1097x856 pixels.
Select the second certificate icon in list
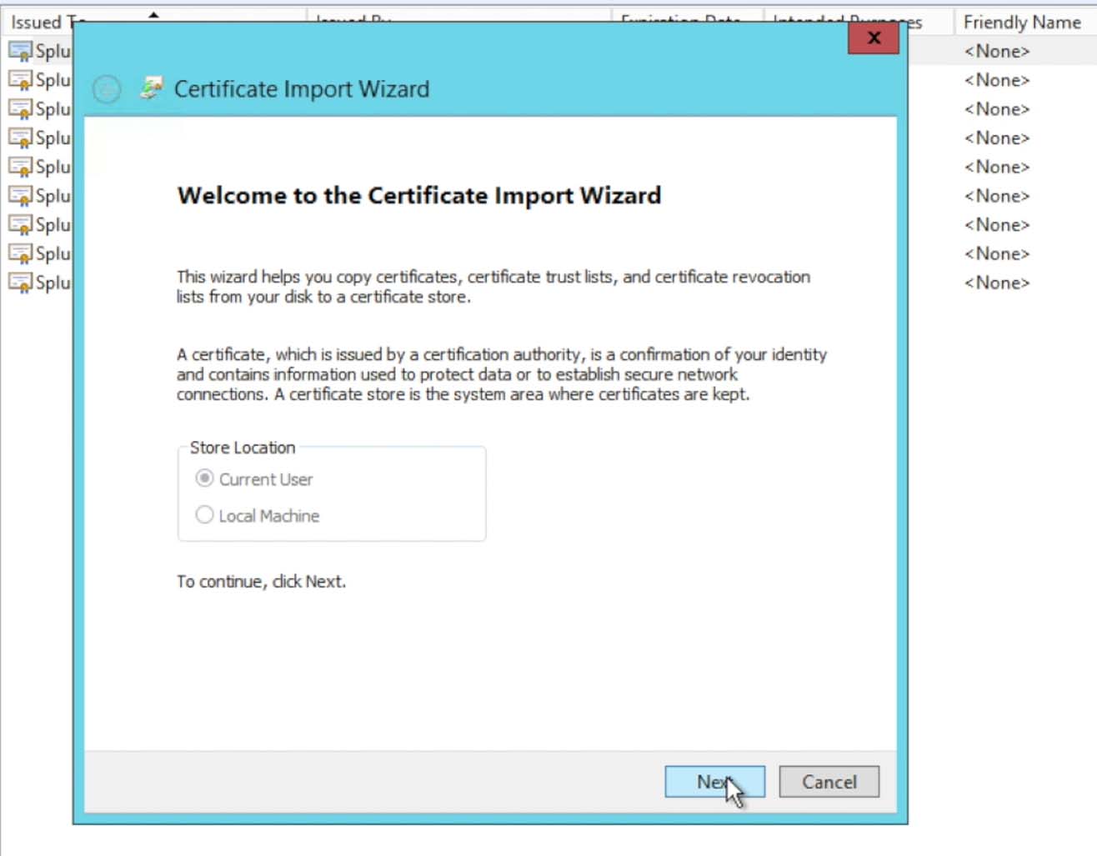(20, 80)
